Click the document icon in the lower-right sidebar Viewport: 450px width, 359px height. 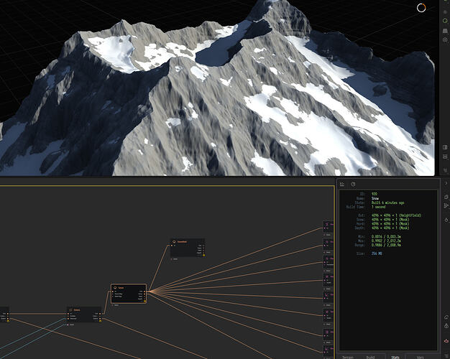[446, 197]
